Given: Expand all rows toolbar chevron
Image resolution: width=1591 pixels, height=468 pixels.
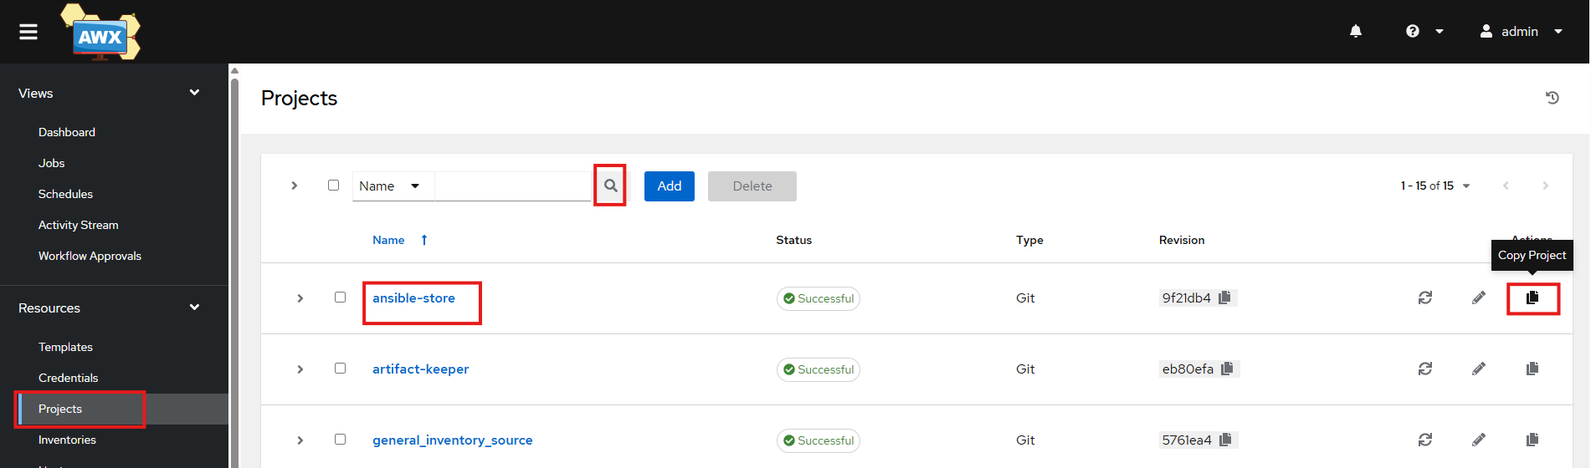Looking at the screenshot, I should (295, 186).
